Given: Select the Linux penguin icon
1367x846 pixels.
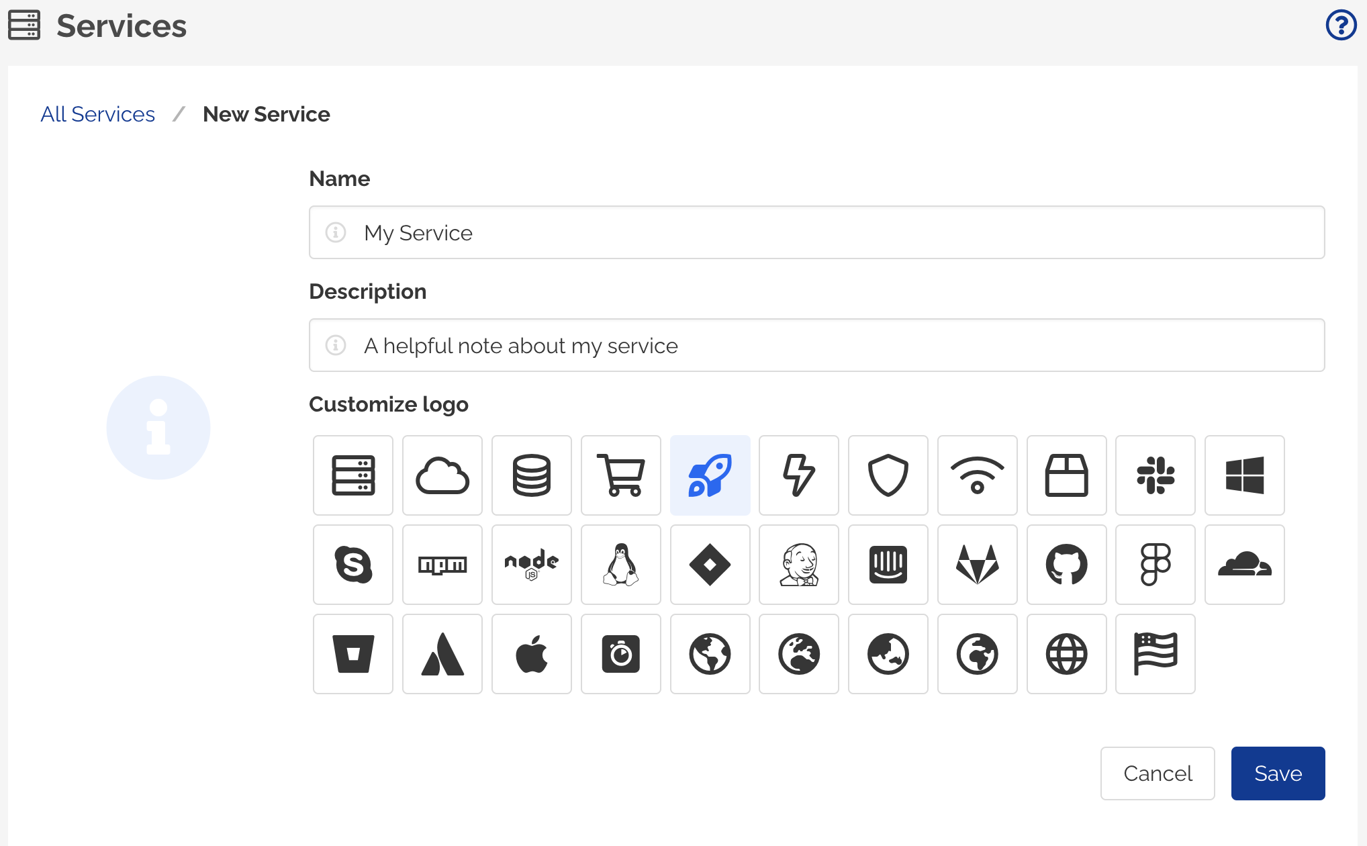Looking at the screenshot, I should pyautogui.click(x=620, y=565).
